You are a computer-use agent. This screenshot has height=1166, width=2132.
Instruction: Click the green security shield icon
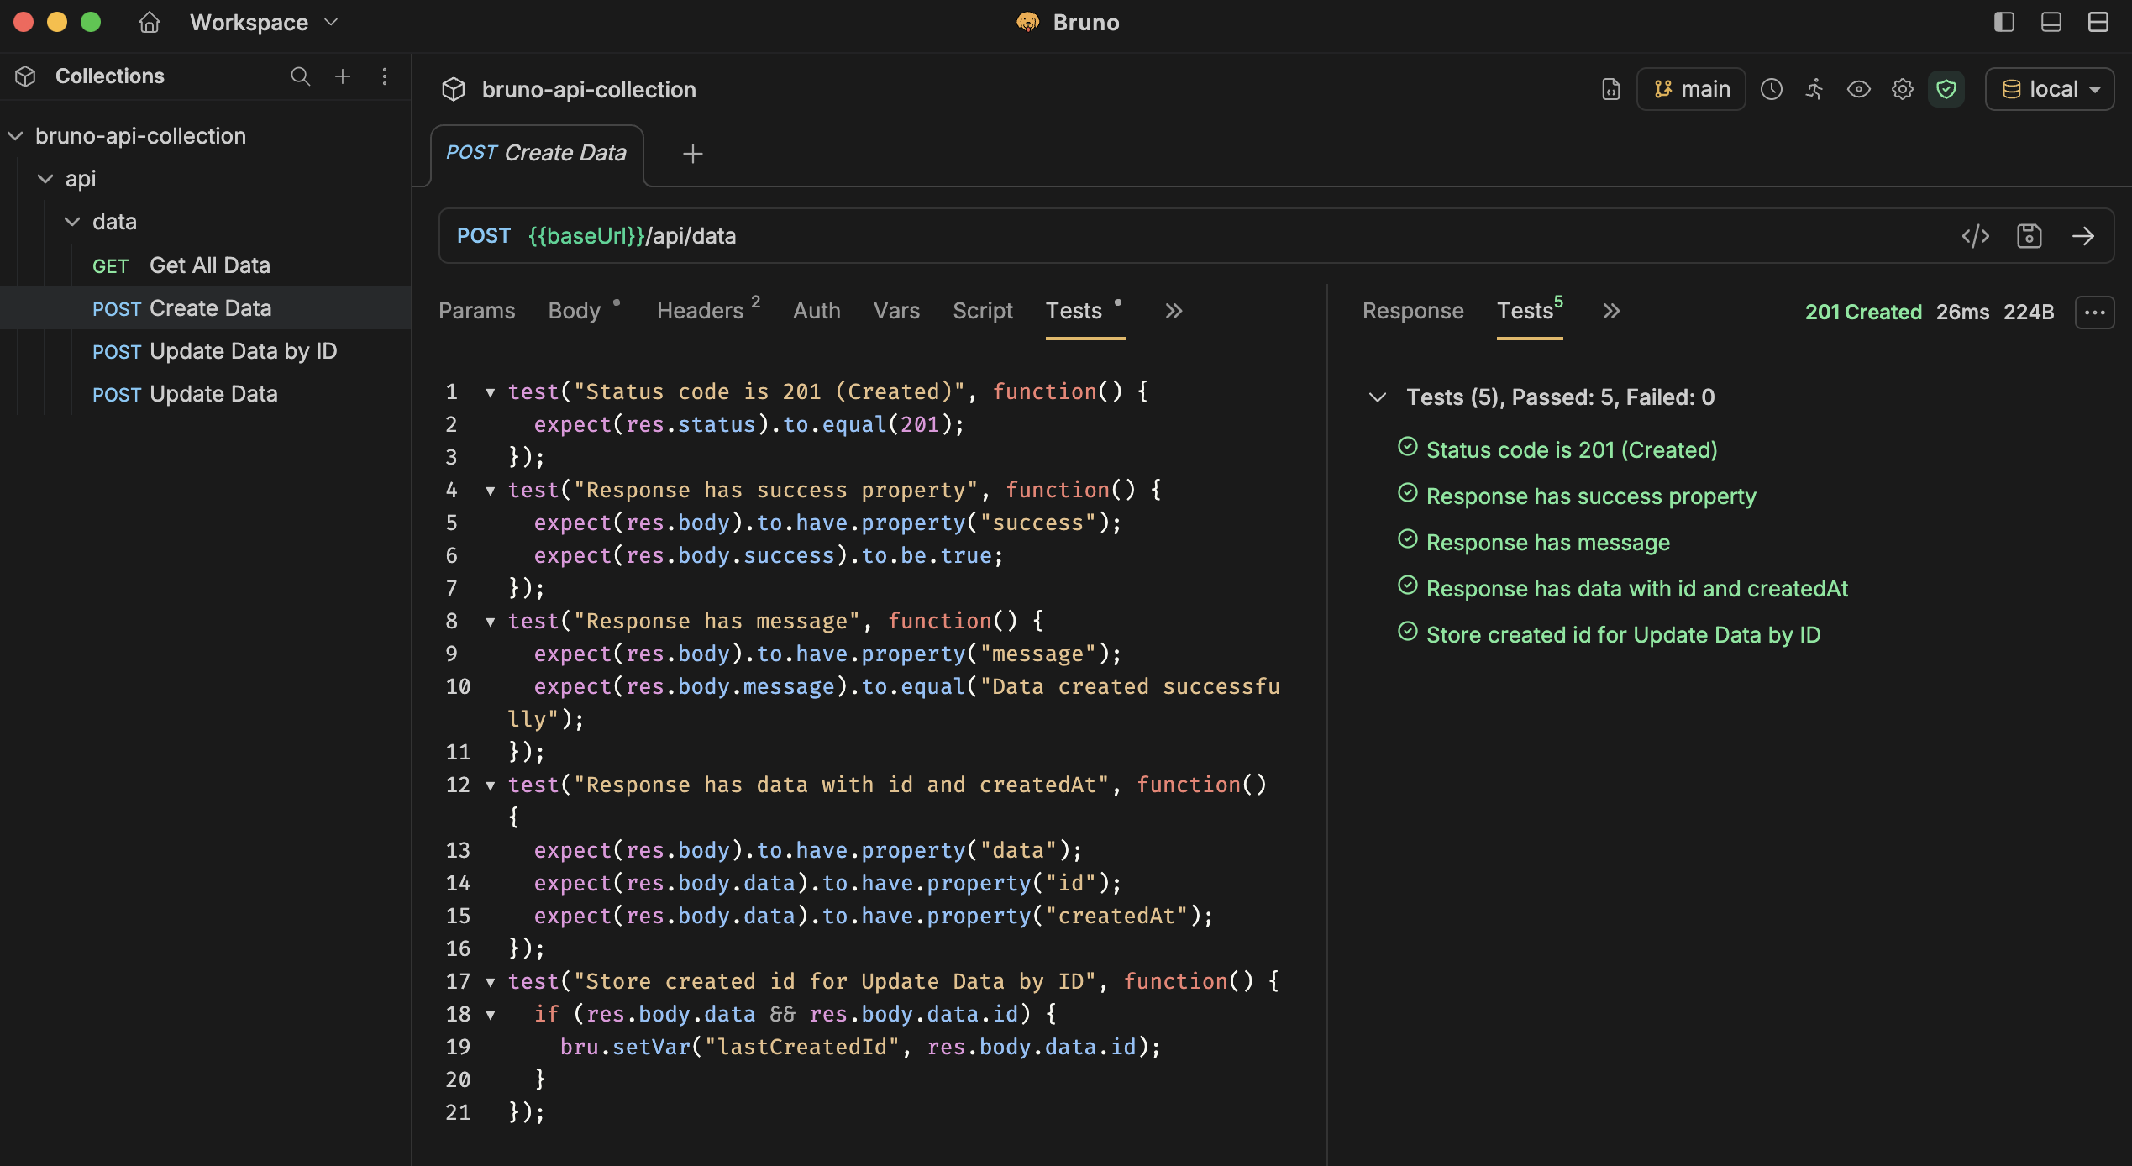[1946, 88]
